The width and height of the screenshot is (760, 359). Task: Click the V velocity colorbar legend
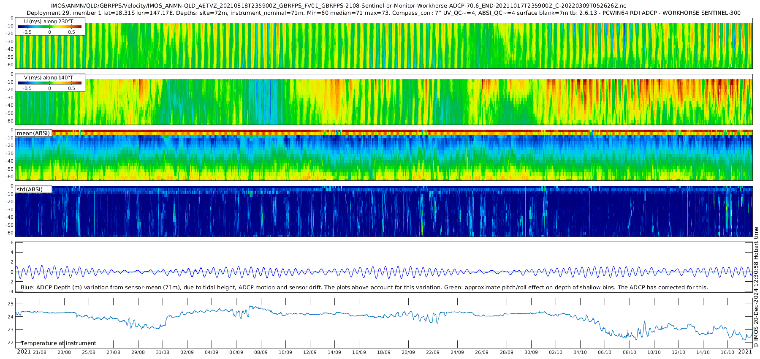click(50, 83)
